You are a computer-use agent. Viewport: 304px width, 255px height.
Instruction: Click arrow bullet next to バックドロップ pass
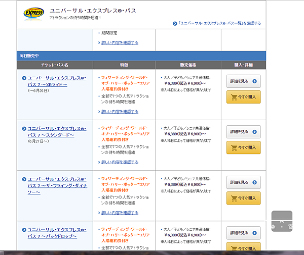[24, 230]
